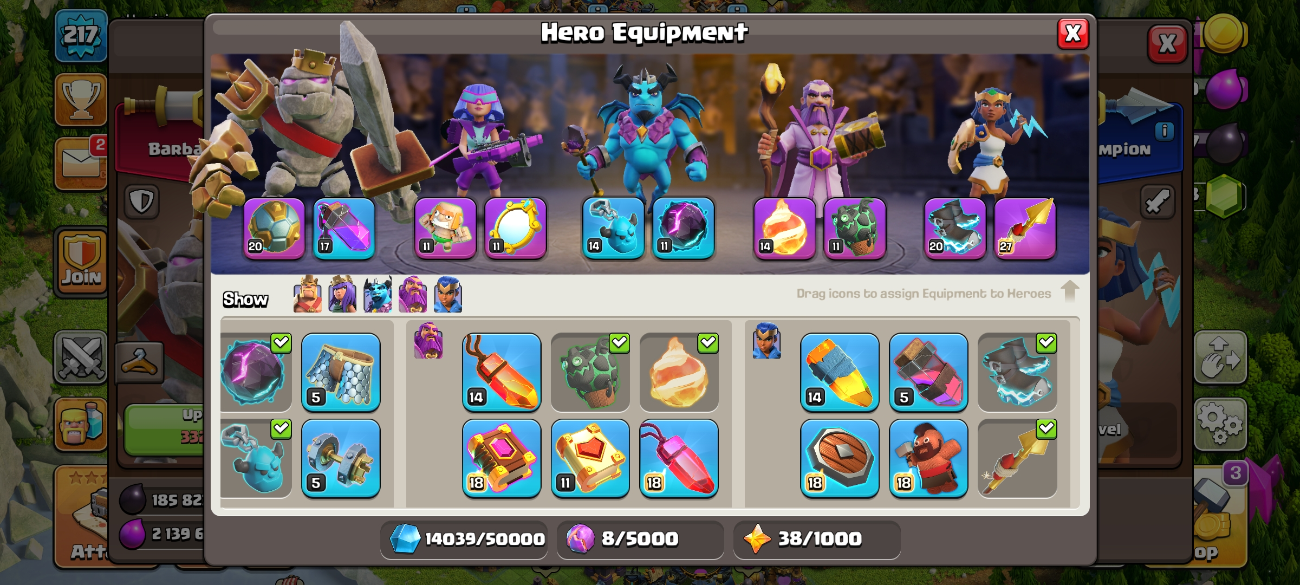1300x585 pixels.
Task: Click the level 14 Henchmen Puppet slot
Action: click(613, 228)
